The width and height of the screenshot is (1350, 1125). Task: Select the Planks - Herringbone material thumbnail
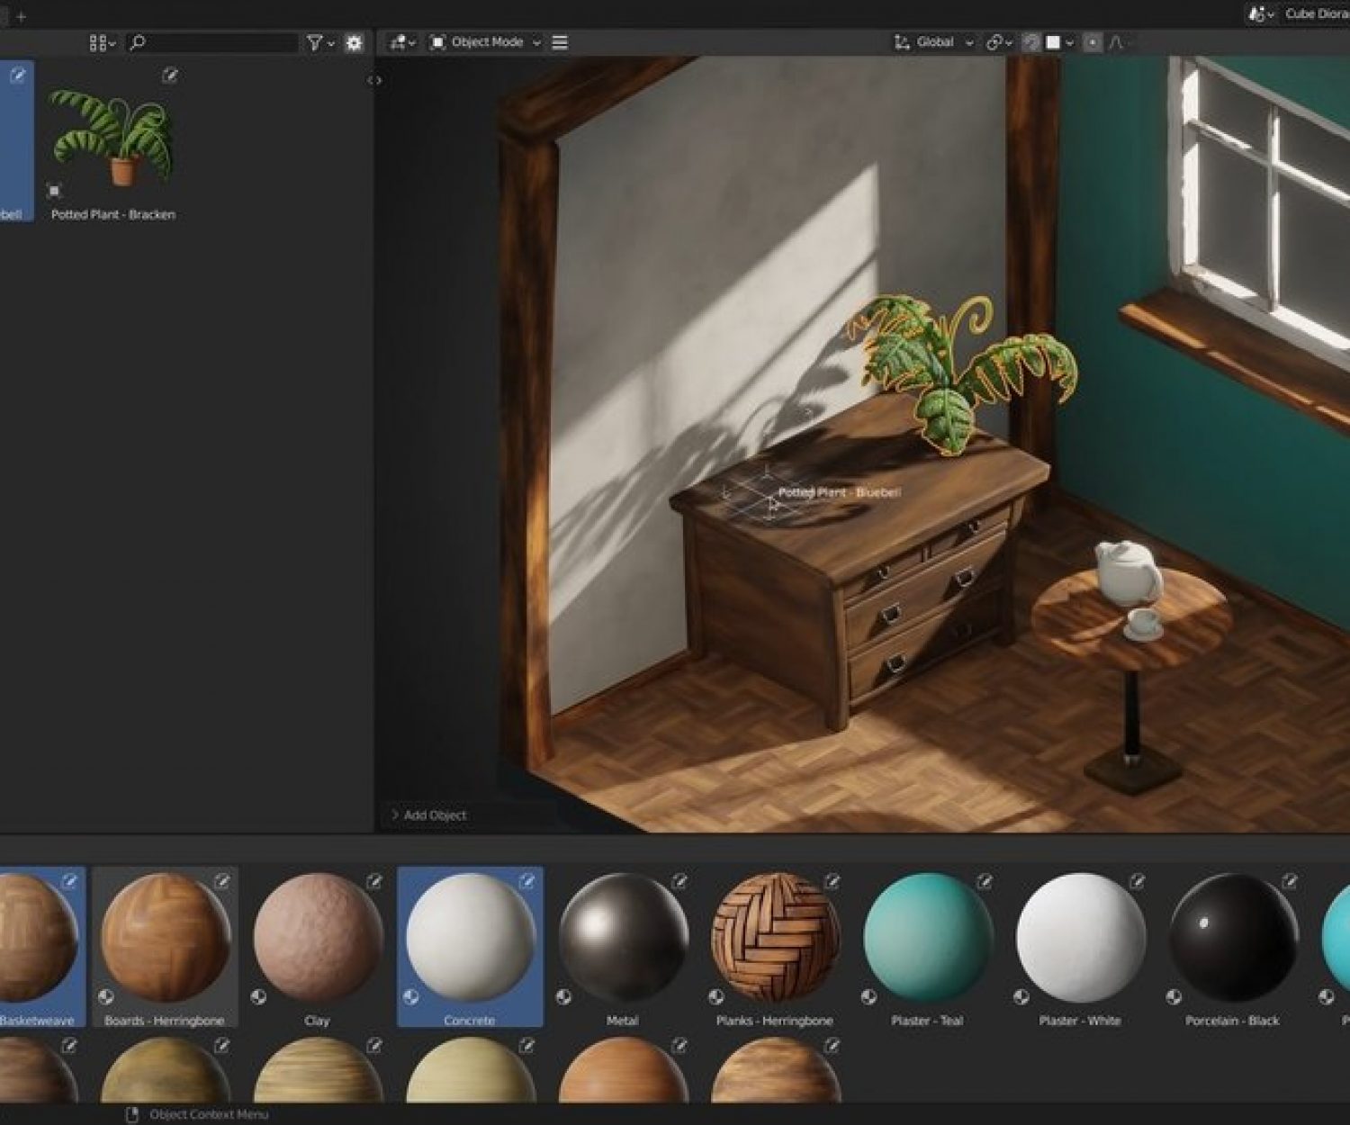[775, 938]
